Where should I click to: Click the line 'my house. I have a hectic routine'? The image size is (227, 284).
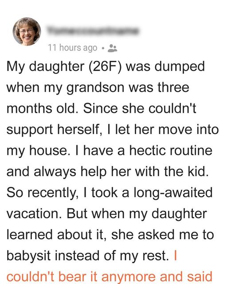coord(110,151)
